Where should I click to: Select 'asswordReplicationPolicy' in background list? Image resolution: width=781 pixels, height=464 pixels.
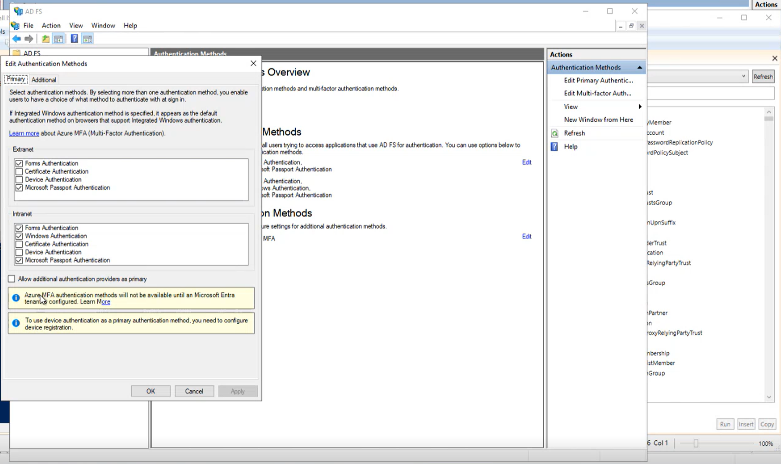coord(680,143)
